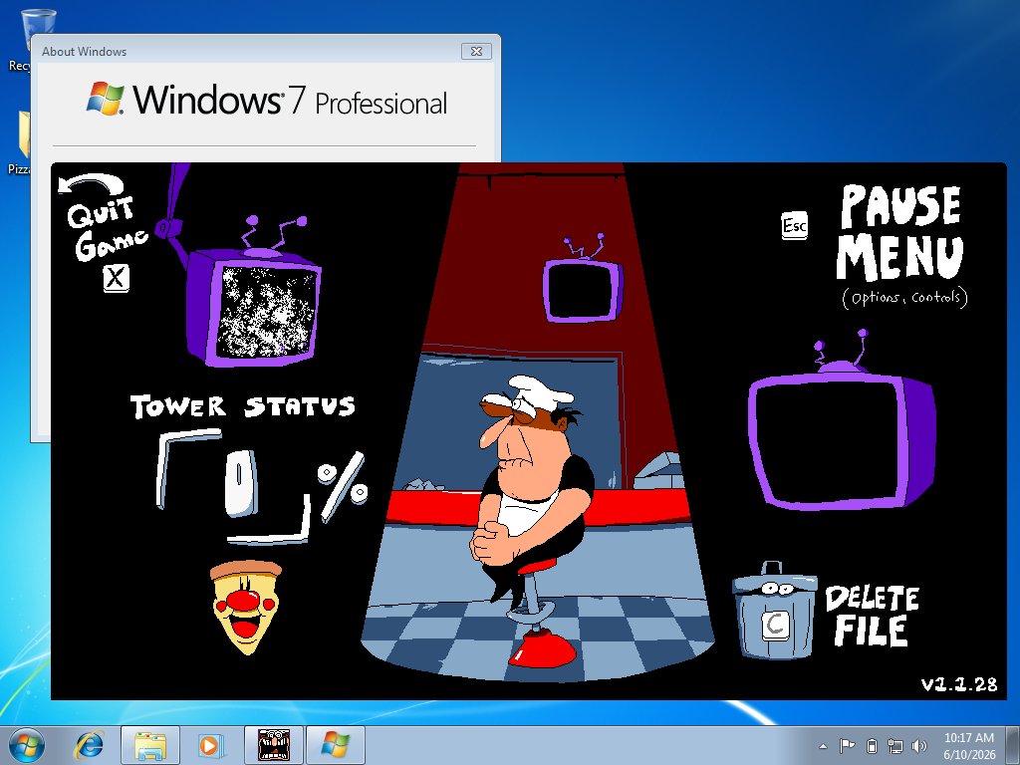Click the smiling pizza face icon

tap(246, 608)
